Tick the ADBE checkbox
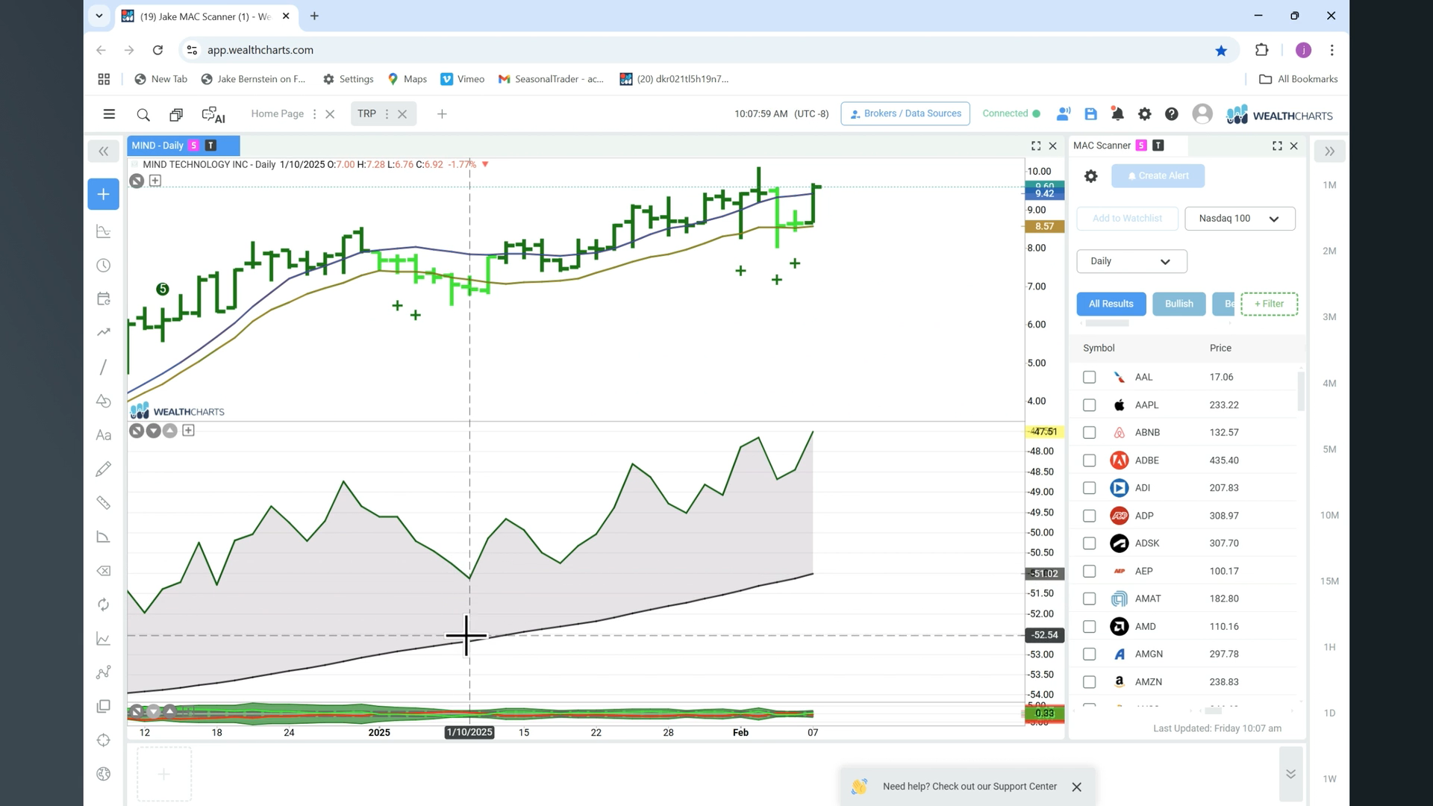The image size is (1433, 806). click(x=1089, y=460)
